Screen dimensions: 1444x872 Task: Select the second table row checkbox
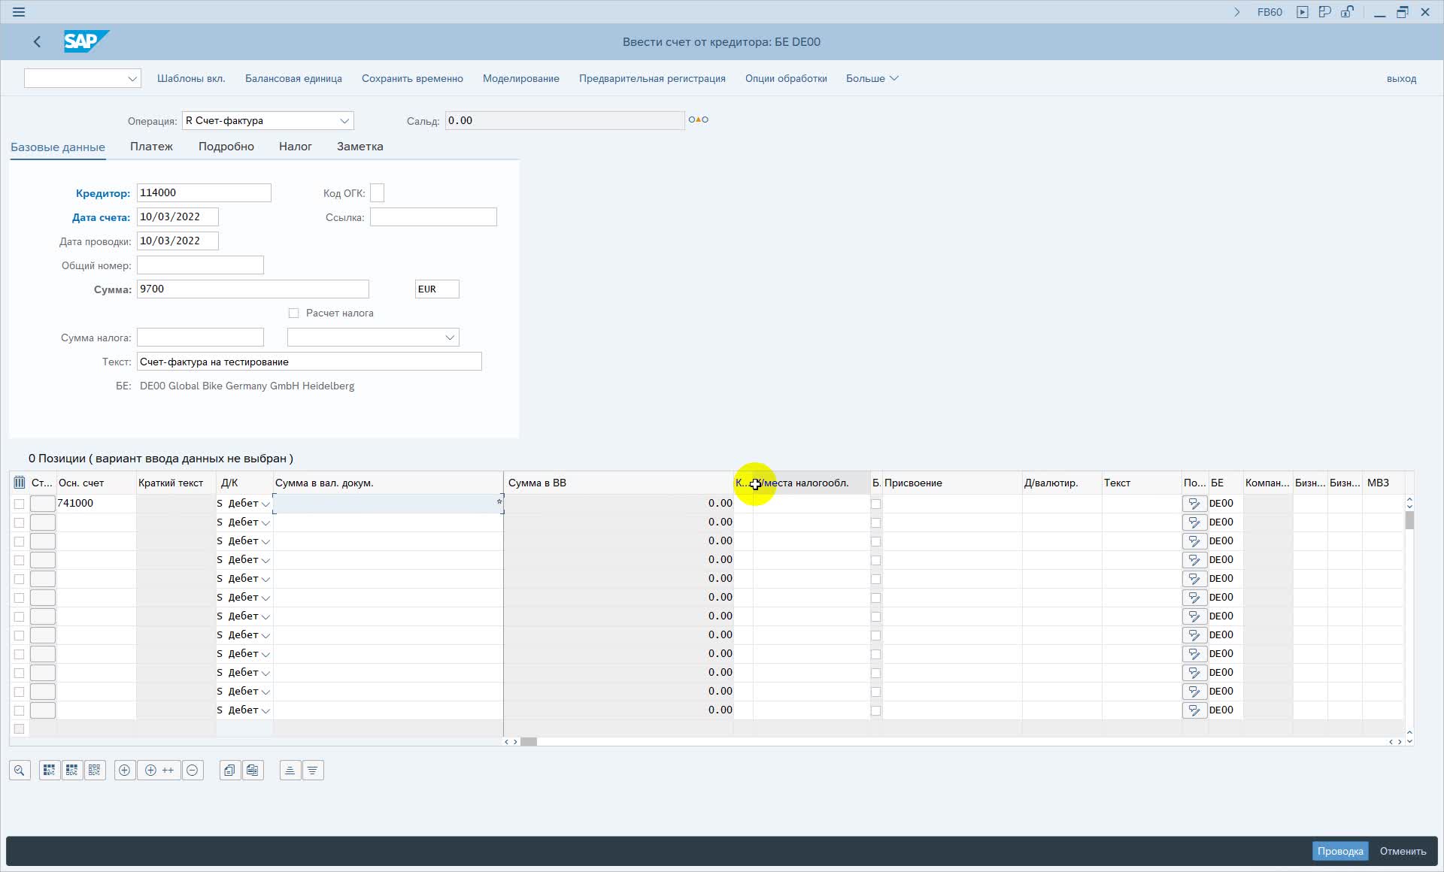point(20,522)
